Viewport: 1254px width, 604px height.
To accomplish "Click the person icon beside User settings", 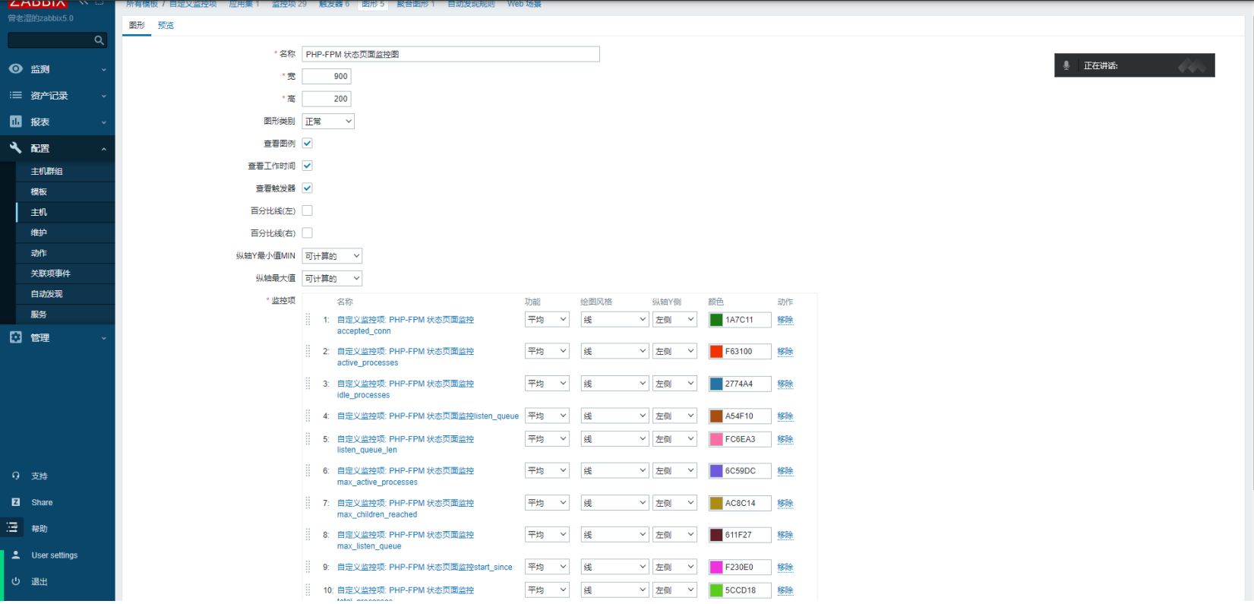I will (15, 555).
